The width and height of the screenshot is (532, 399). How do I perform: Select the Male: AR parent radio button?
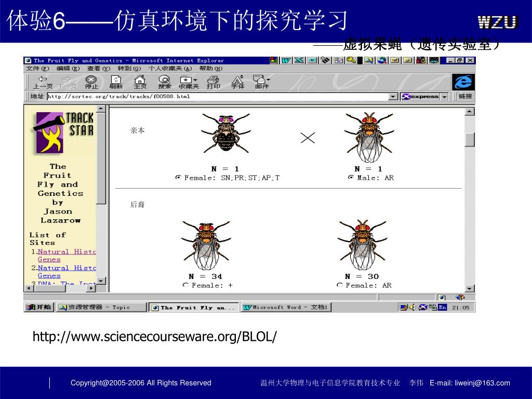click(x=351, y=178)
